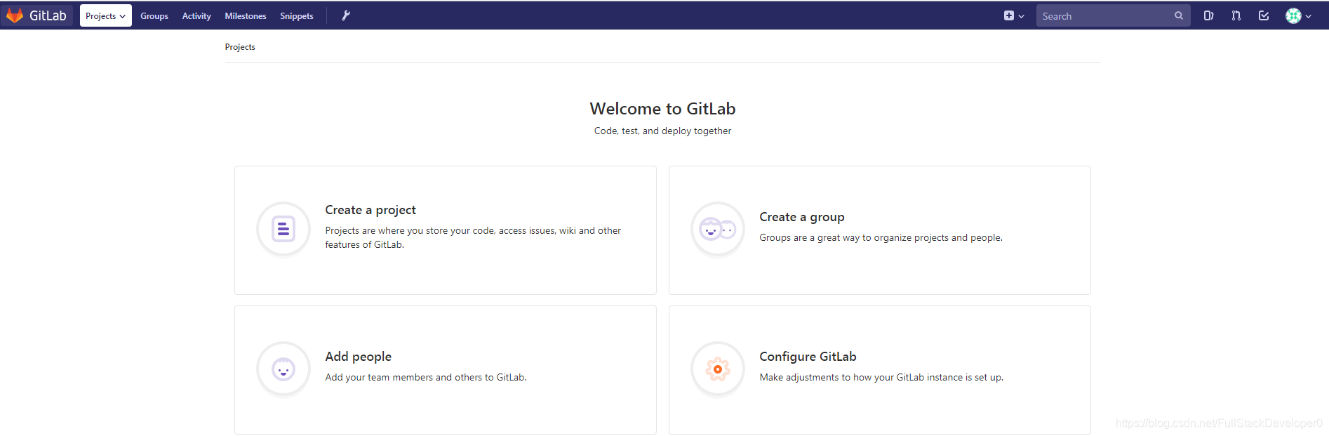Click the 'Make adjustments to how' description
The image size is (1329, 436).
[x=881, y=378]
